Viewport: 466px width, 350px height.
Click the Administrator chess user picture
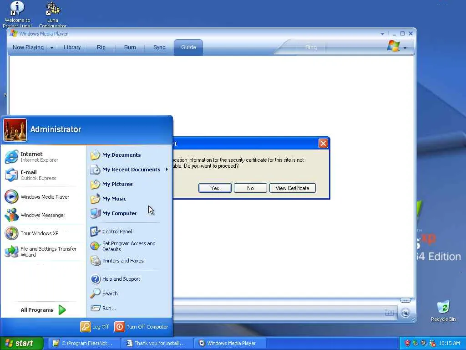pyautogui.click(x=15, y=130)
